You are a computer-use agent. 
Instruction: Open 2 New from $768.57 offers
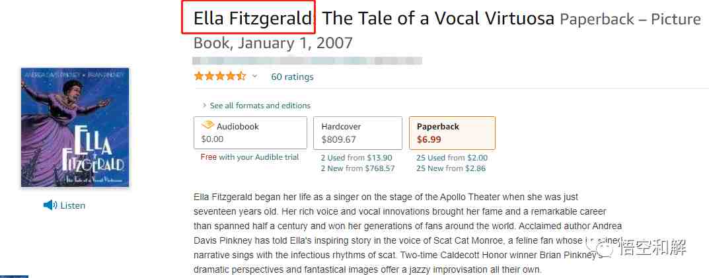tap(357, 168)
